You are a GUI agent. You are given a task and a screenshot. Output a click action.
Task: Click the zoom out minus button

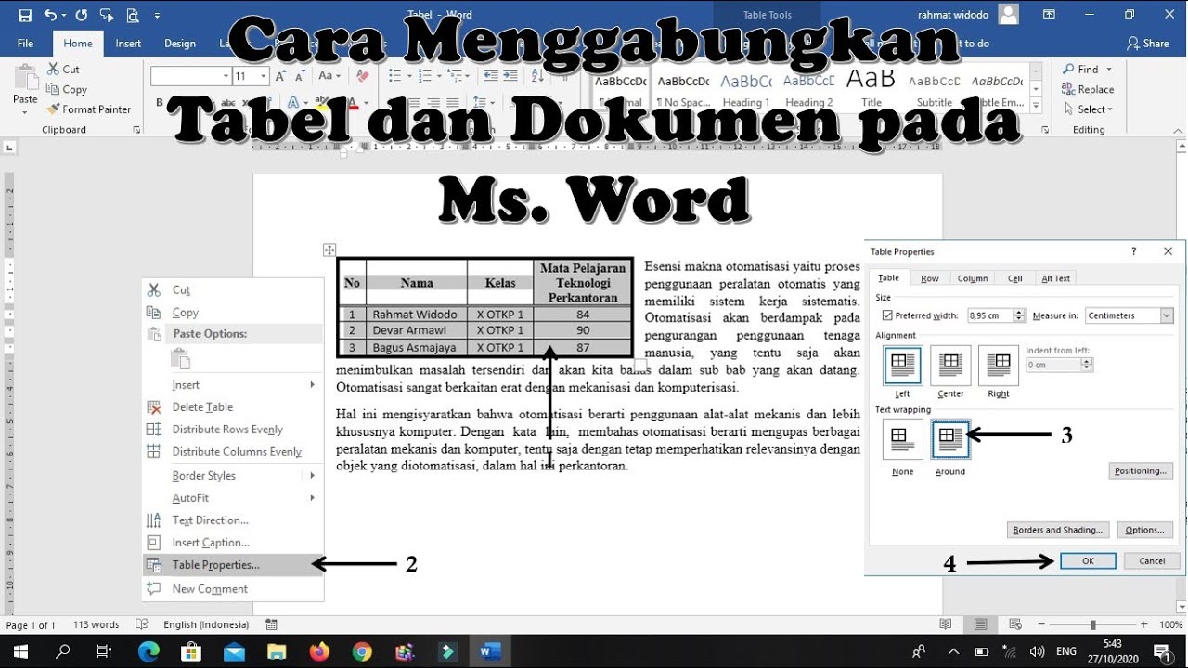[1042, 624]
